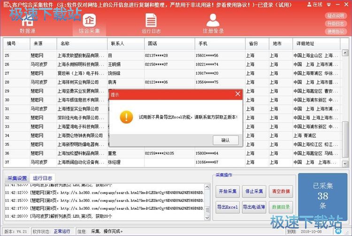Close the 提示 dialog with X
The image size is (352, 236).
coord(238,94)
